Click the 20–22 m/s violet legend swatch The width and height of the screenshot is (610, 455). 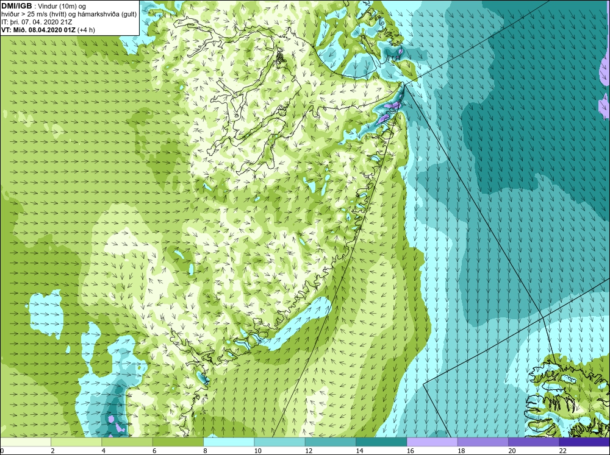click(x=533, y=442)
